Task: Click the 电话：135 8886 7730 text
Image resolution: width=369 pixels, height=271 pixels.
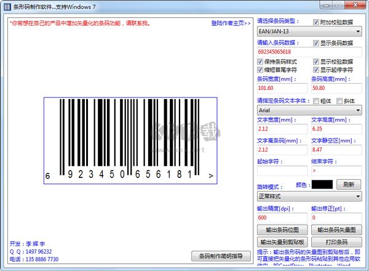Action: click(34, 259)
